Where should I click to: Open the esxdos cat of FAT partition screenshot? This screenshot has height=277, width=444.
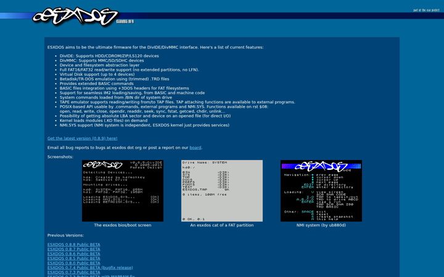[222, 191]
